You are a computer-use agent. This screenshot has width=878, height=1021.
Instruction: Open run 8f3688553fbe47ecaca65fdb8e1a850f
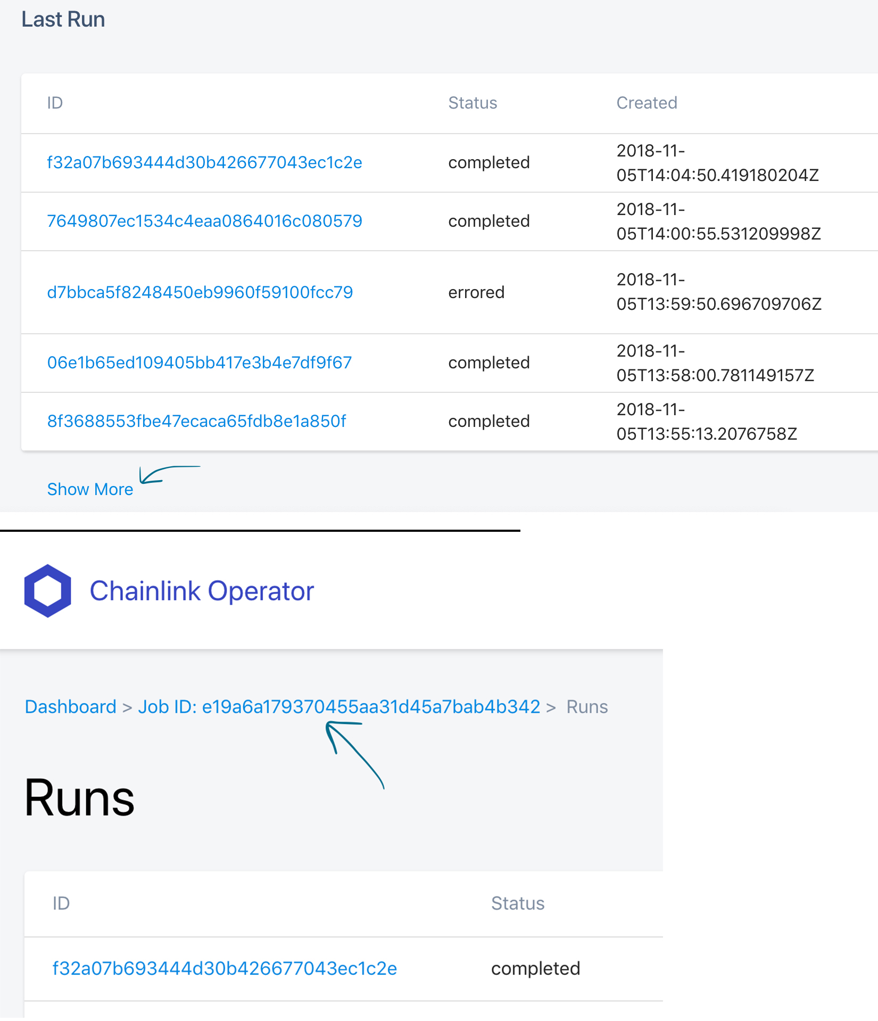click(x=196, y=421)
